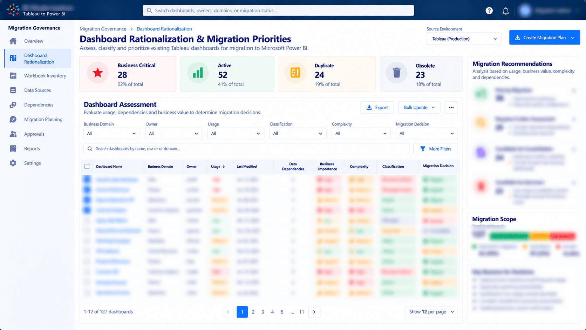Go to Settings gear in sidebar
Screen dimensions: 586x330
[x=13, y=163]
